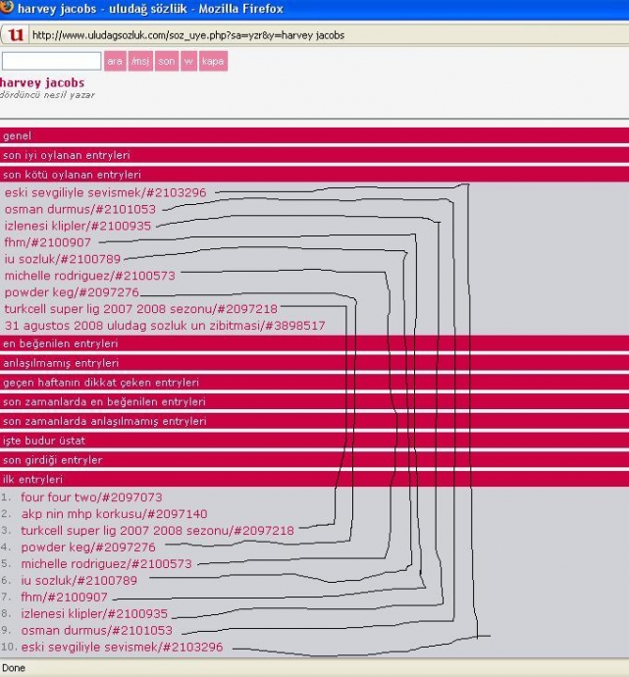Open top 'eski sevgiliyle sevismek/#2103296' link
Image resolution: width=629 pixels, height=677 pixels.
(105, 192)
